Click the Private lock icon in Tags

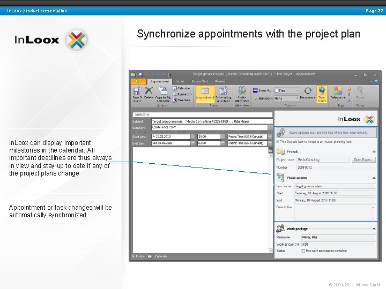coord(349,88)
